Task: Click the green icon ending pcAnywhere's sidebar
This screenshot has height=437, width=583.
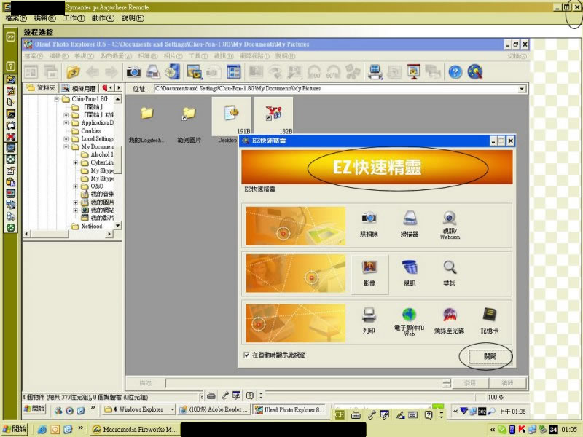Action: tap(11, 227)
